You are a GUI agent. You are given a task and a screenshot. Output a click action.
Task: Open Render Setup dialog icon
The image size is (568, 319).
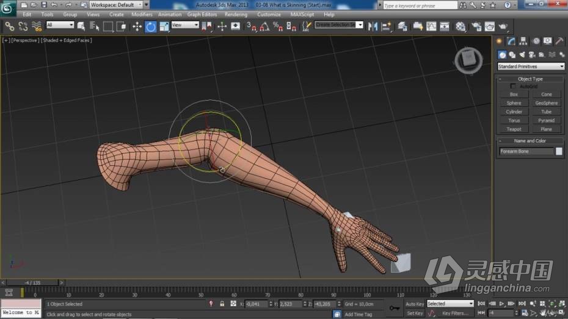(x=476, y=26)
